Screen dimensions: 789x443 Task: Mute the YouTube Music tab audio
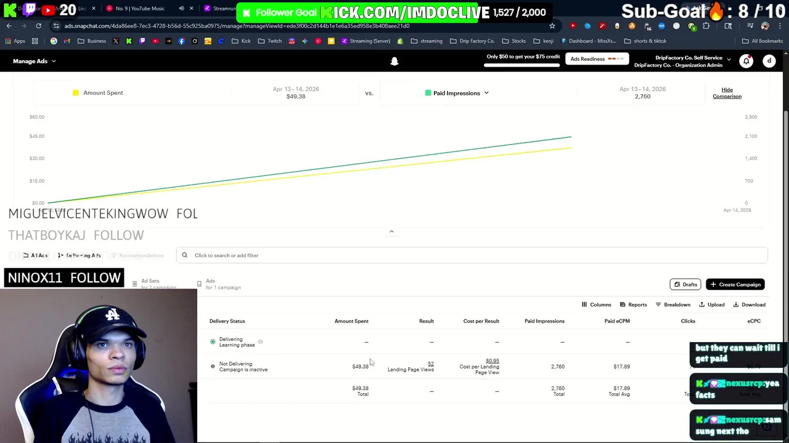tap(181, 9)
